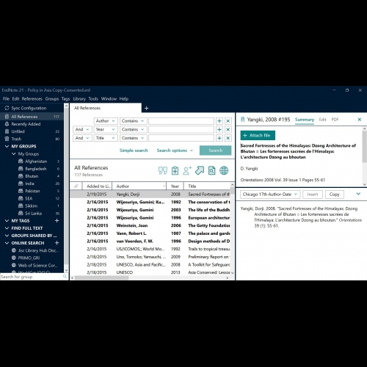The height and width of the screenshot is (367, 367).
Task: Open the References menu
Action: pos(32,99)
